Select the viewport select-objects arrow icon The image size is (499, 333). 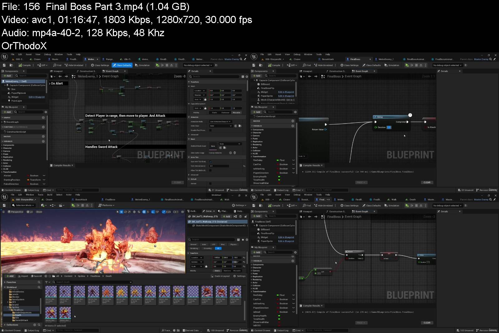coord(118,212)
